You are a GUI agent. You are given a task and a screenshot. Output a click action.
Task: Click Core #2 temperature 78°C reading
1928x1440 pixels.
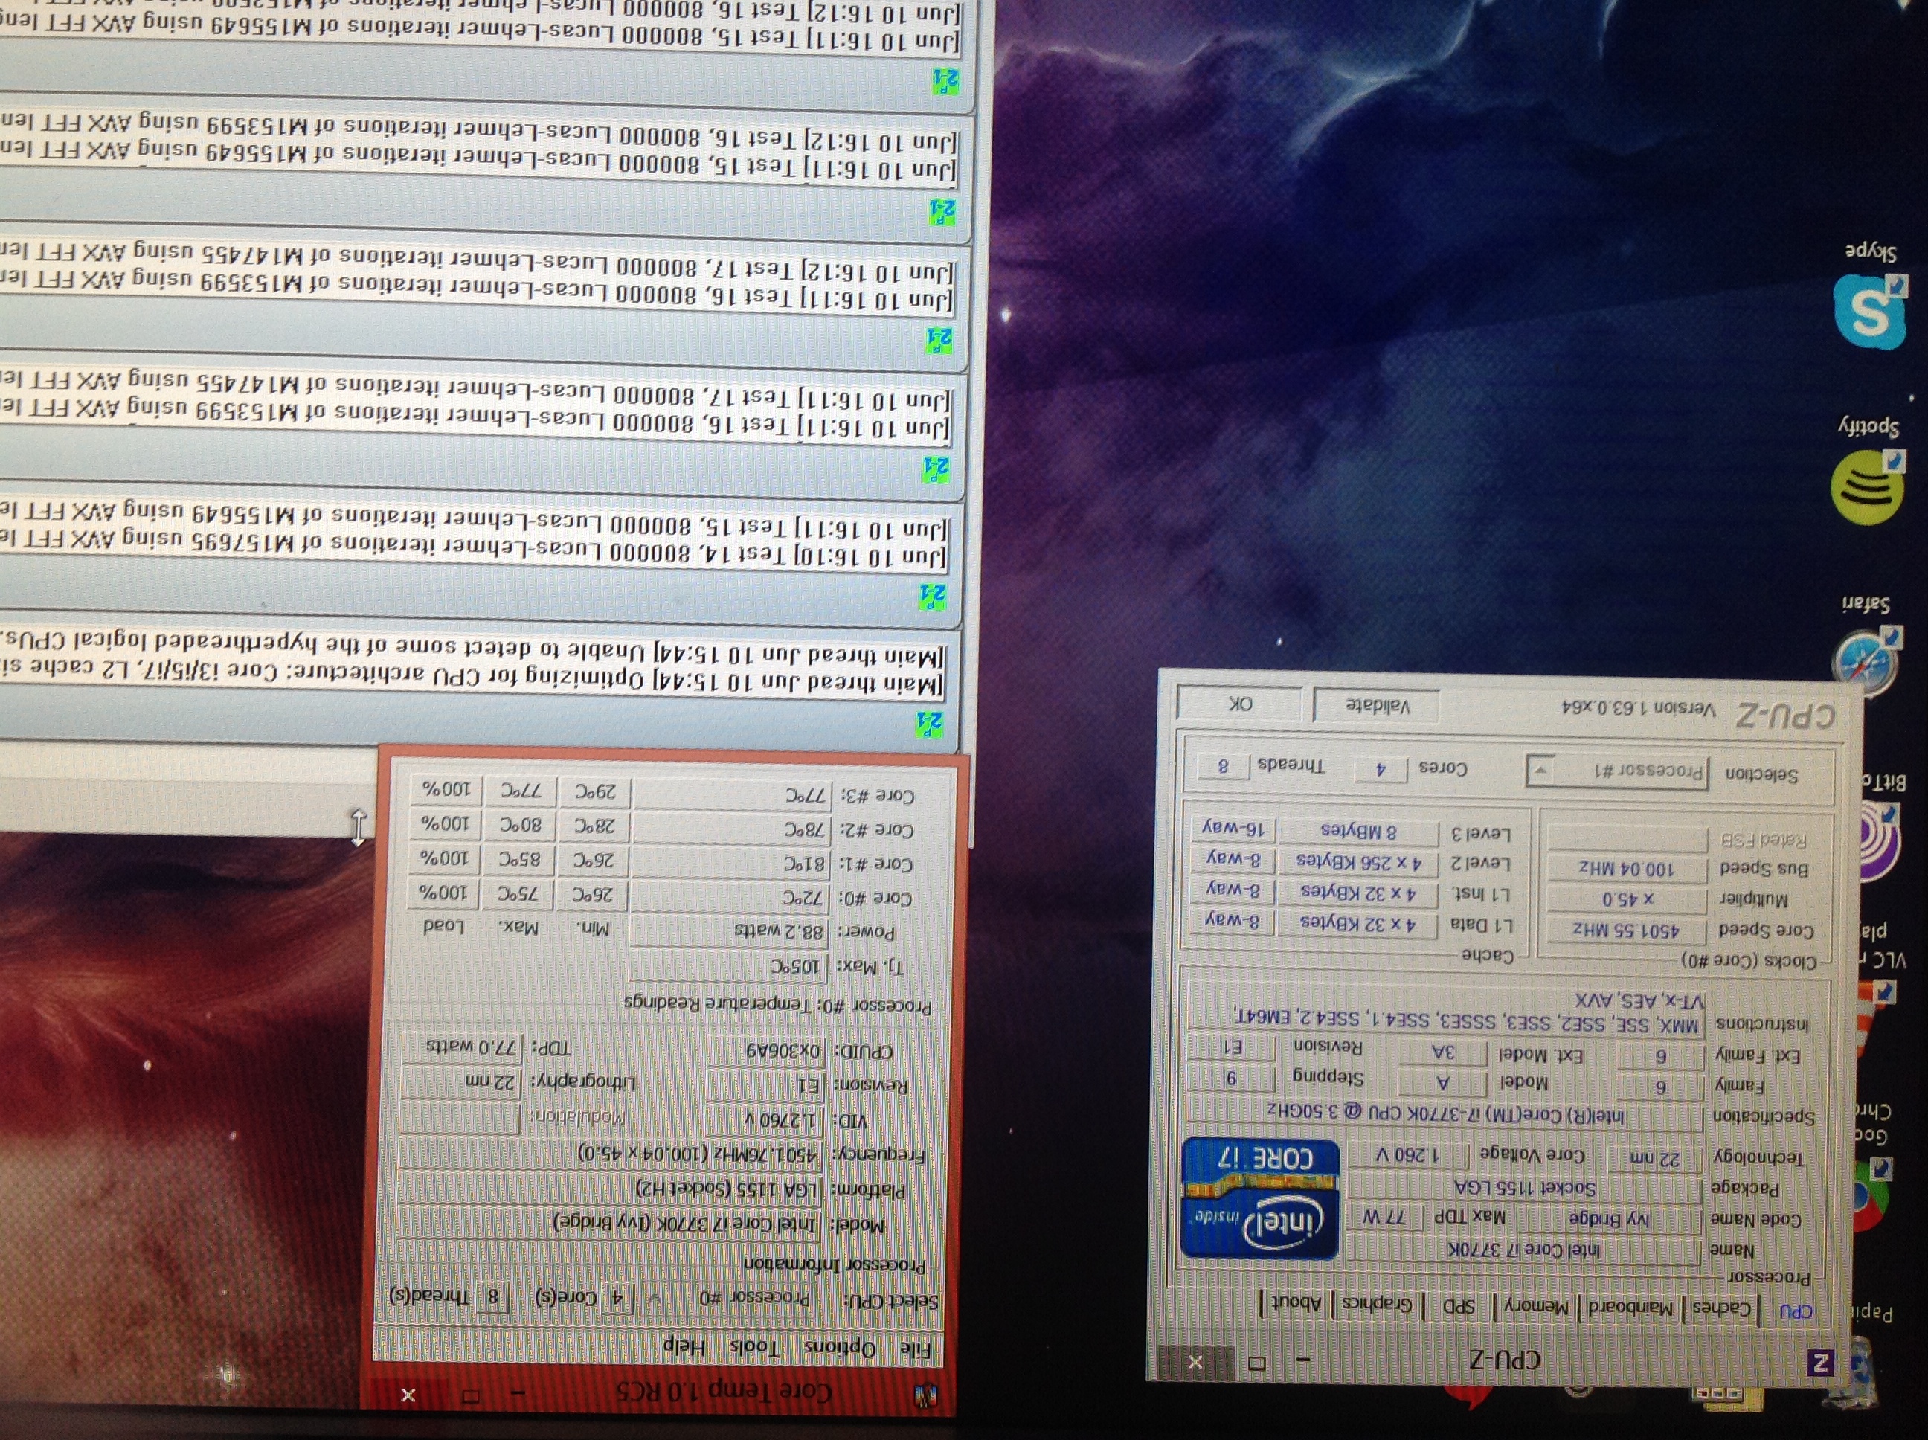tap(731, 828)
